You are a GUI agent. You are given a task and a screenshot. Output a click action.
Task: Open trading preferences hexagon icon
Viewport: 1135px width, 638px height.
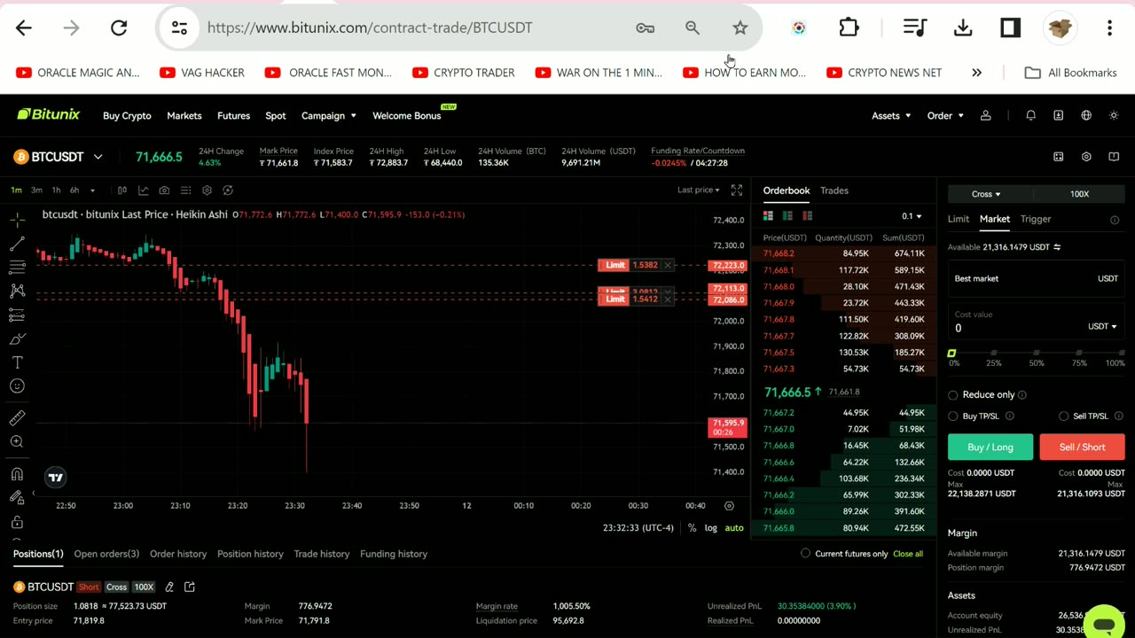[1086, 157]
